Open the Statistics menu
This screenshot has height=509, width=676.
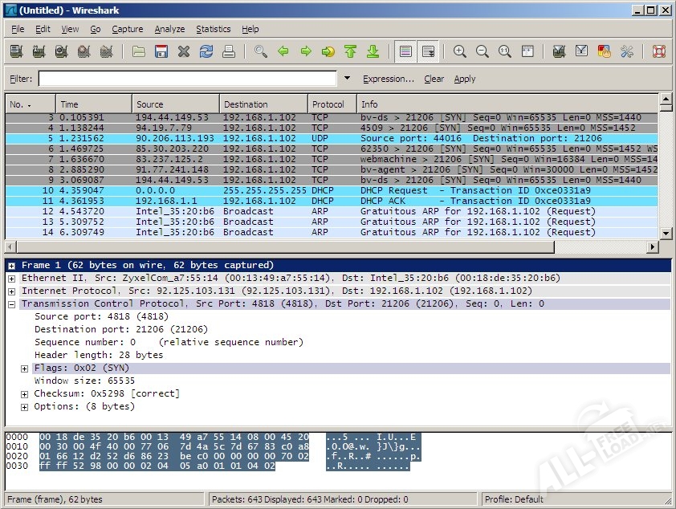point(213,29)
